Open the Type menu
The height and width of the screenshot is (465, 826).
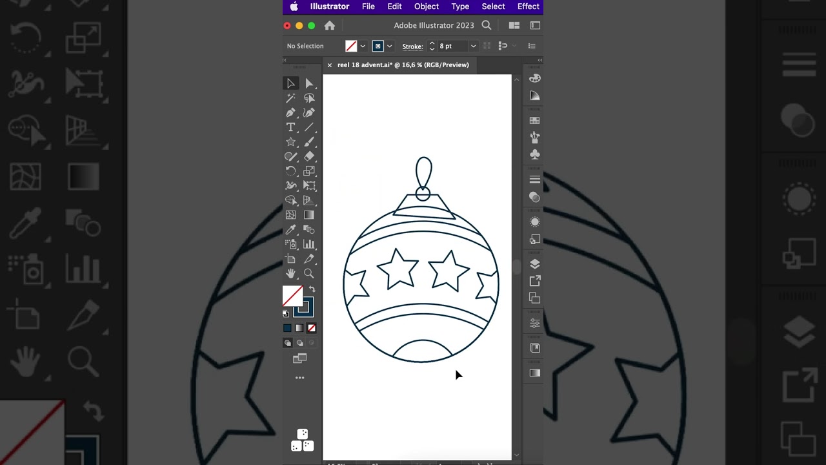[x=460, y=6]
